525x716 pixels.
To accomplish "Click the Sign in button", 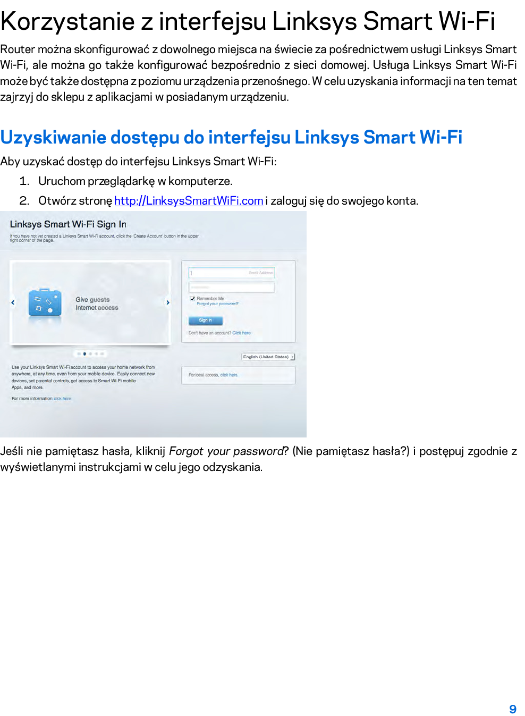I will coord(206,320).
